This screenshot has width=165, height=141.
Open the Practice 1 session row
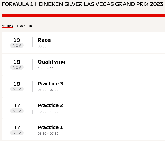[83, 130]
